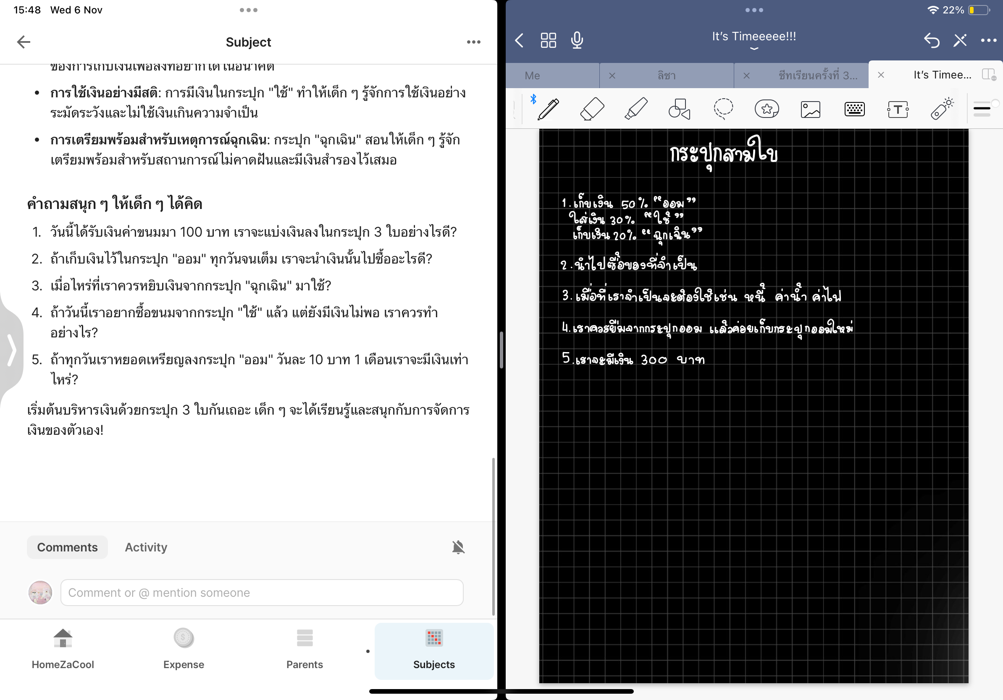The image size is (1003, 700).
Task: Select the Highlighter tool
Action: tap(635, 109)
